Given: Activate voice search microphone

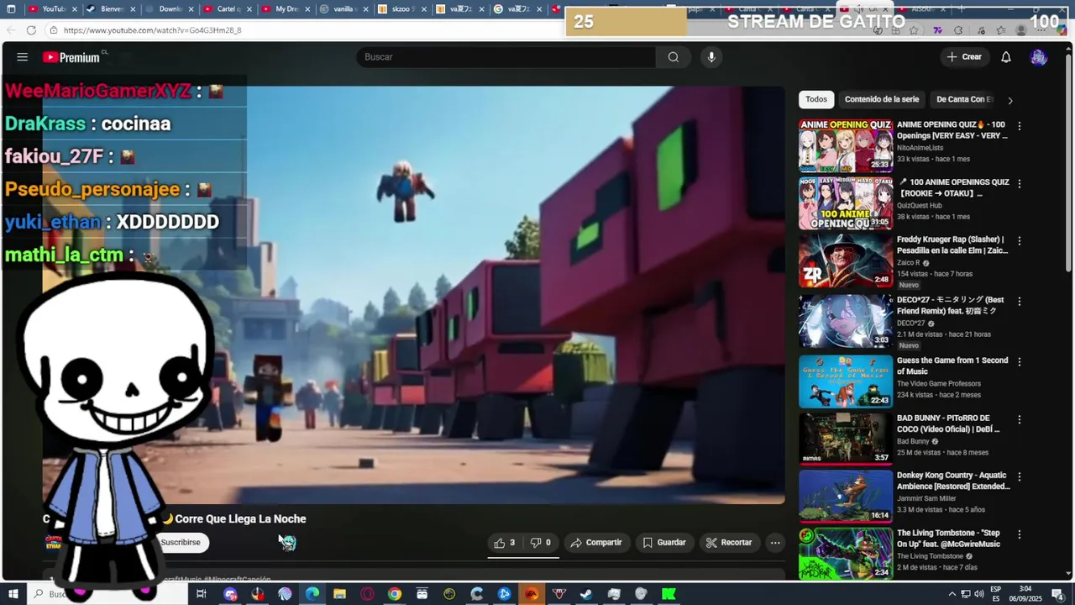Looking at the screenshot, I should pyautogui.click(x=711, y=57).
